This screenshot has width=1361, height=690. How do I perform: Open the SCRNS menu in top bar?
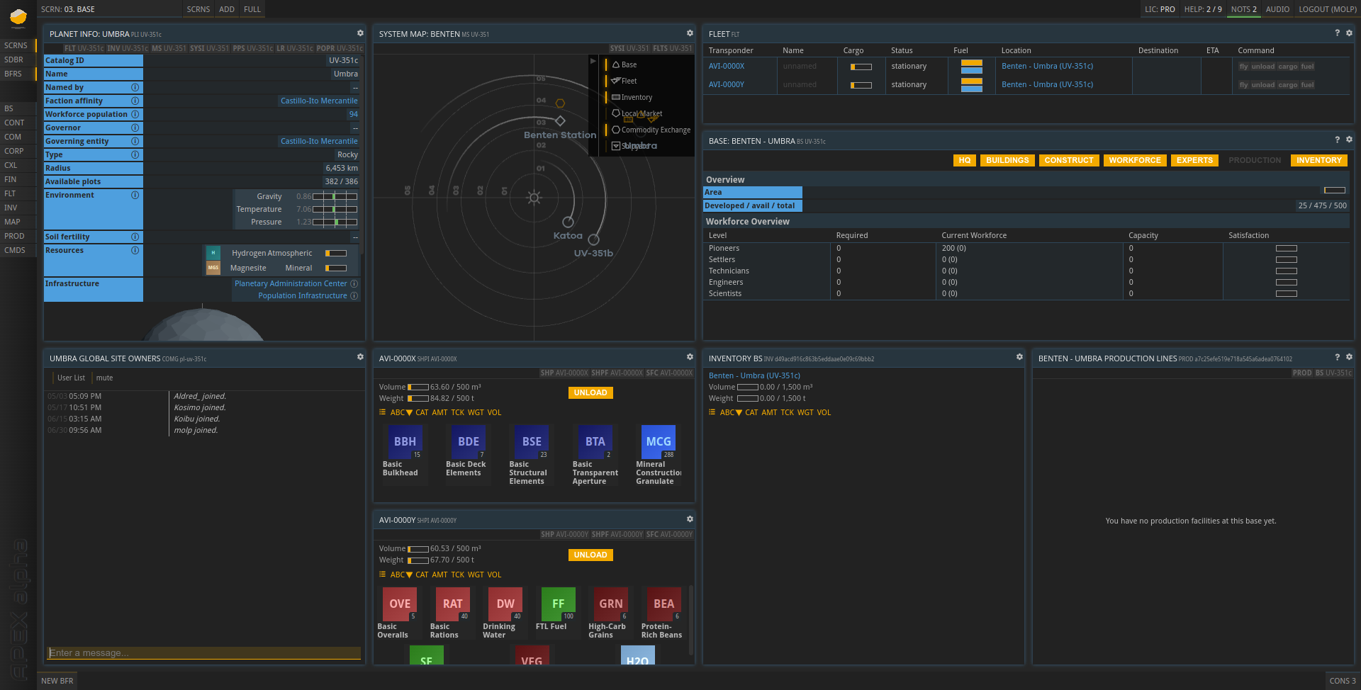pyautogui.click(x=198, y=9)
